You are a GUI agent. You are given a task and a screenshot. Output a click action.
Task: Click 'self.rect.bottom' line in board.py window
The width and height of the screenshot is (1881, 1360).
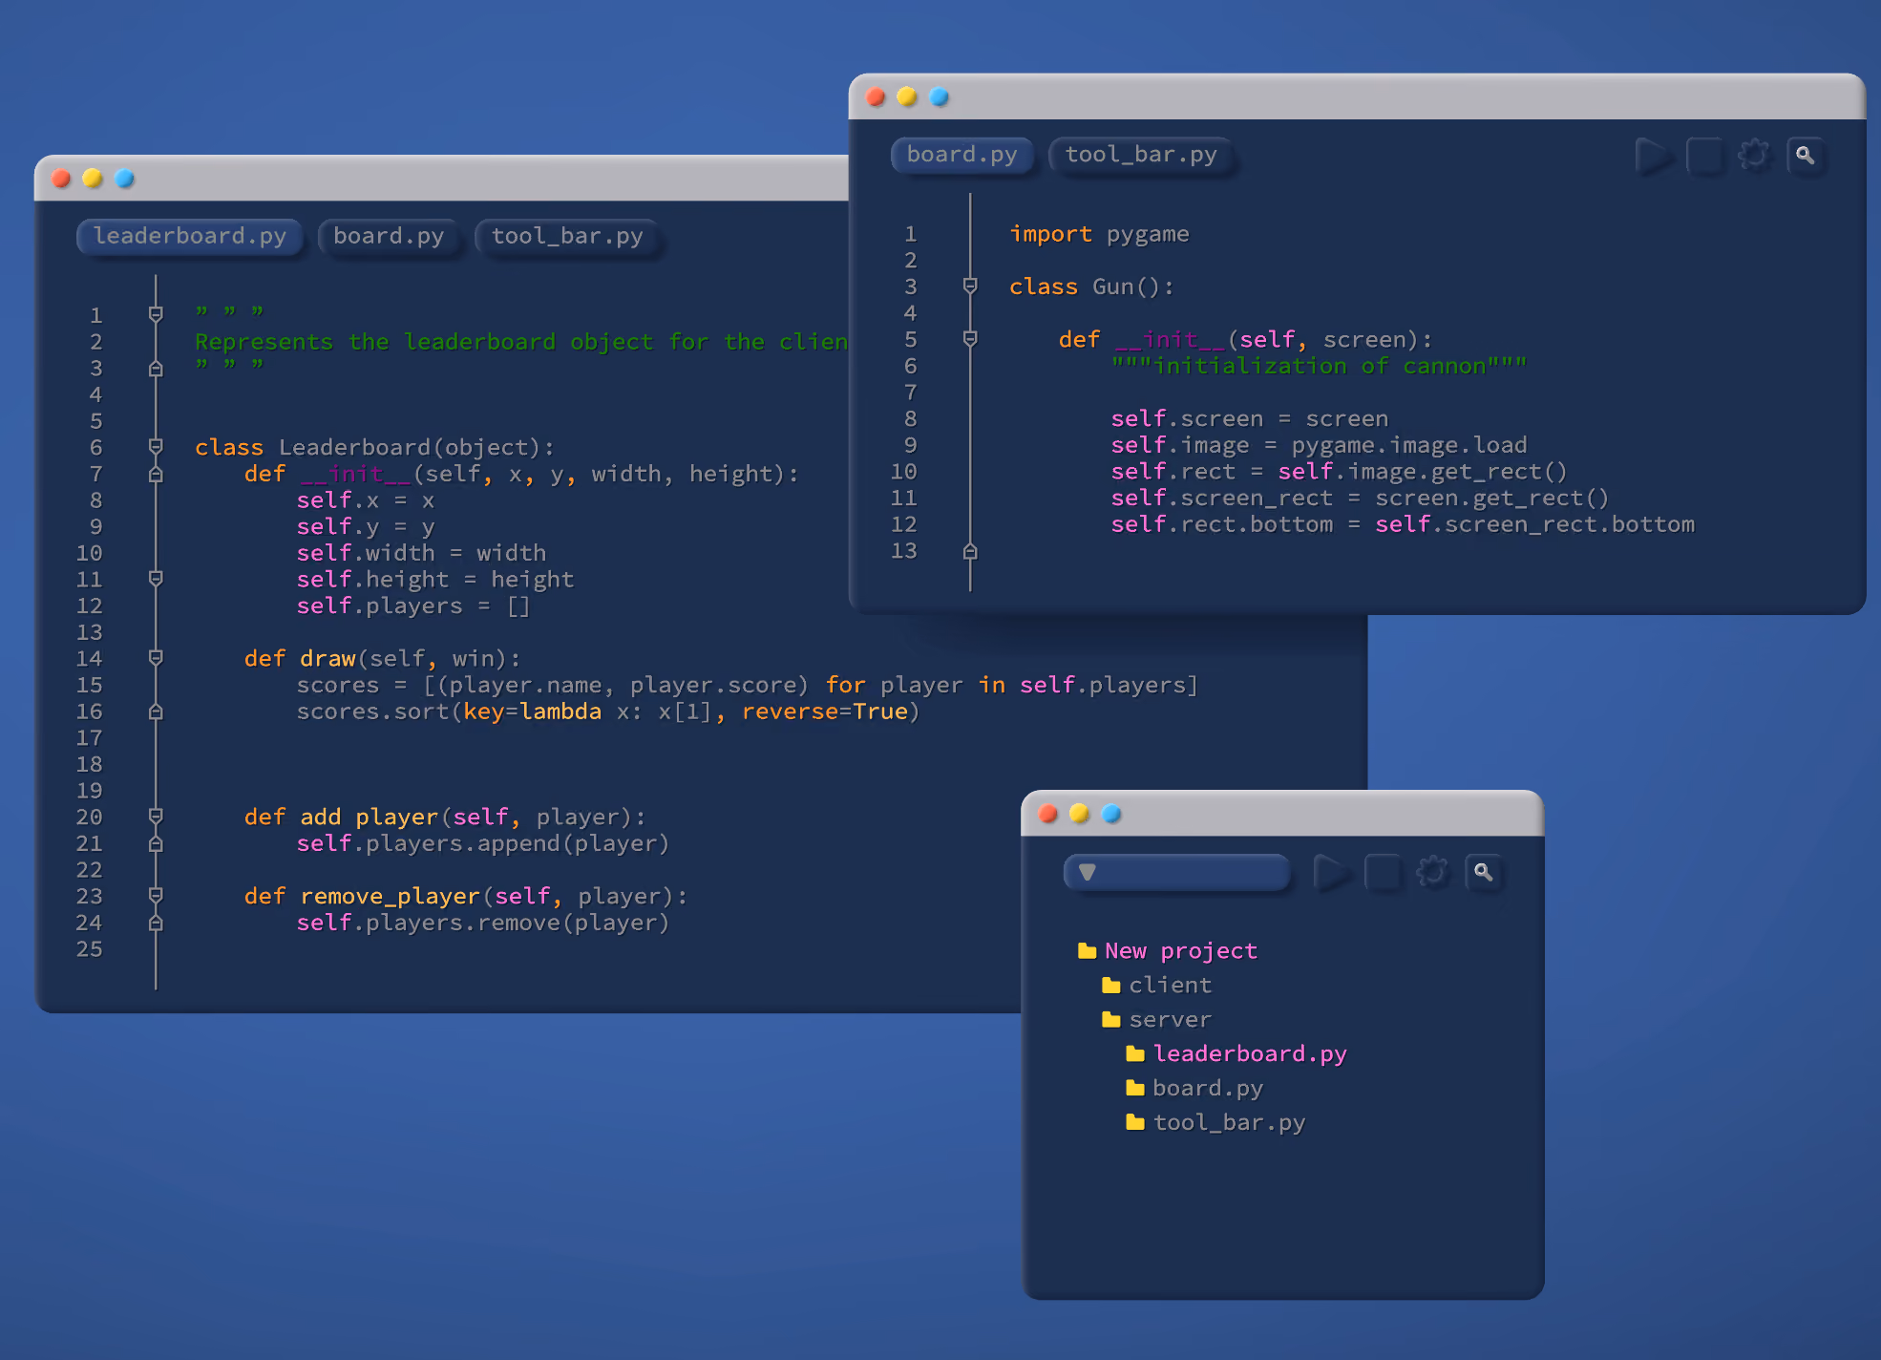click(x=1403, y=524)
